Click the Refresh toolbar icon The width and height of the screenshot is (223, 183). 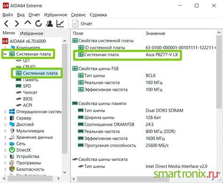click(x=39, y=23)
